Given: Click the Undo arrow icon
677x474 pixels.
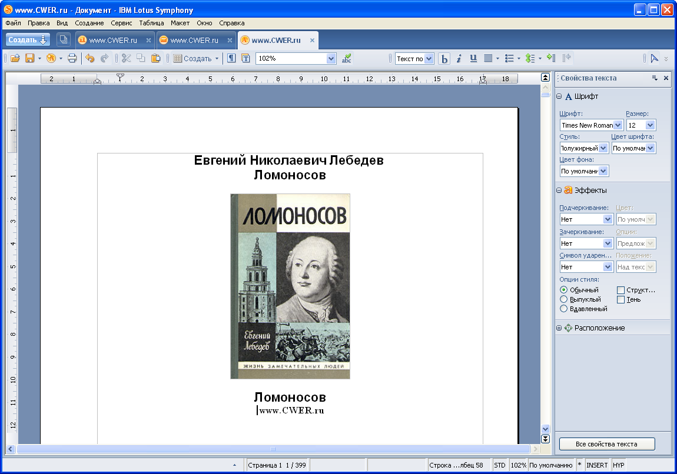Looking at the screenshot, I should [90, 58].
